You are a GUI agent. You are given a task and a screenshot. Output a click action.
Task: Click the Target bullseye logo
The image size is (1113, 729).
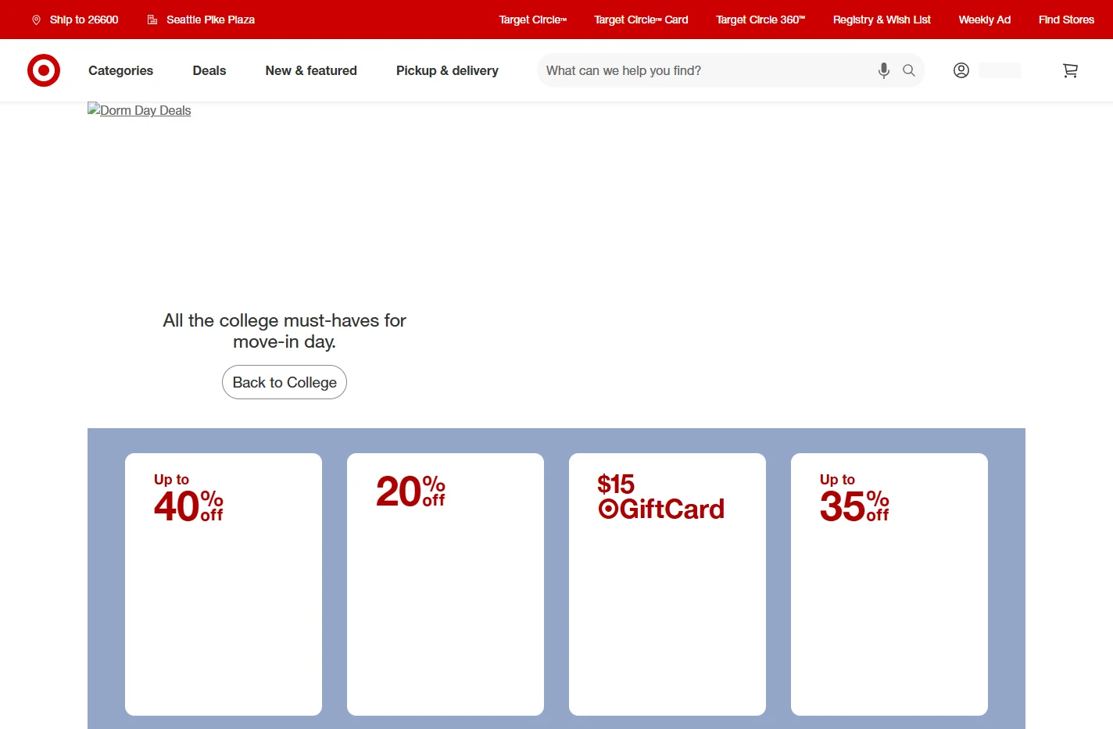[44, 70]
